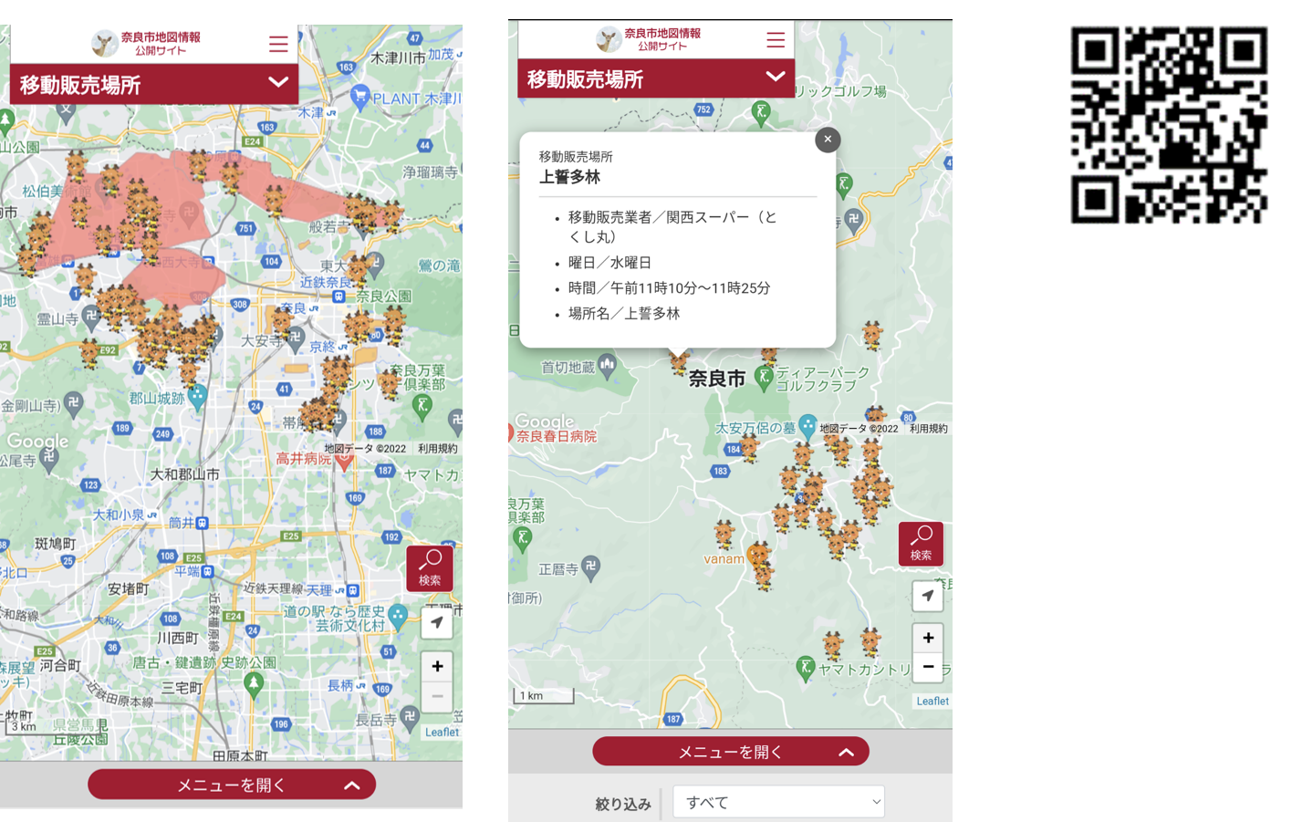Click 奈良春日病院 label on right map
This screenshot has width=1302, height=822.
557,436
